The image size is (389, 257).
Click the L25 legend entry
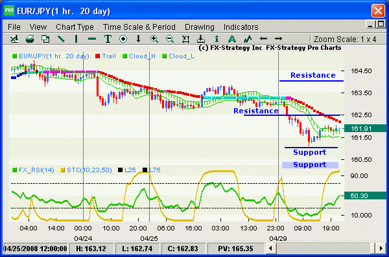pyautogui.click(x=127, y=170)
